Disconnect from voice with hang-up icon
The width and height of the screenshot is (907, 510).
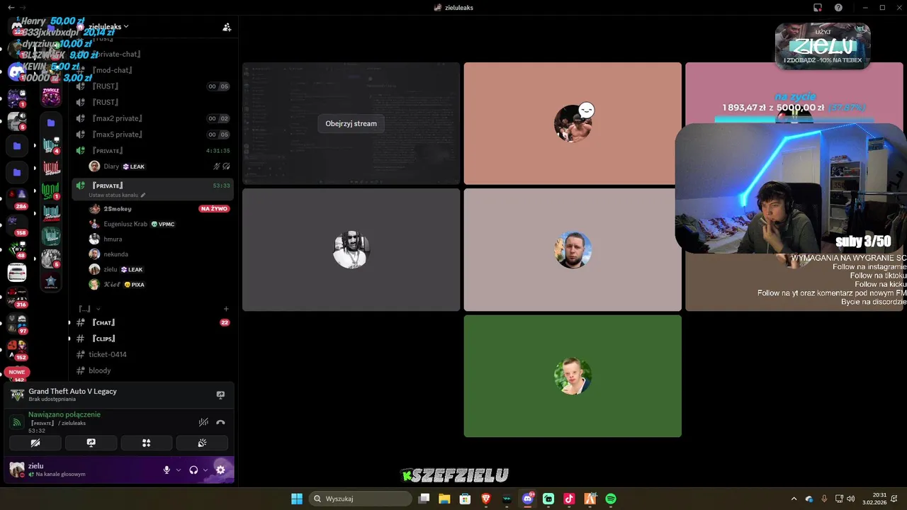point(220,422)
